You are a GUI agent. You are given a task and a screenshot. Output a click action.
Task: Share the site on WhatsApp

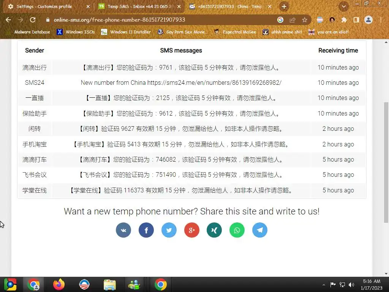click(237, 230)
